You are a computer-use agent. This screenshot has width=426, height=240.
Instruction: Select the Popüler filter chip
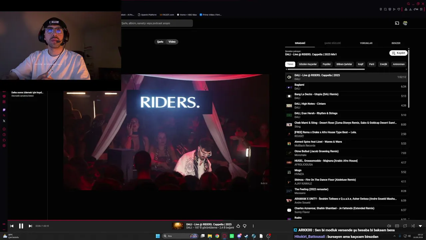coord(327,64)
